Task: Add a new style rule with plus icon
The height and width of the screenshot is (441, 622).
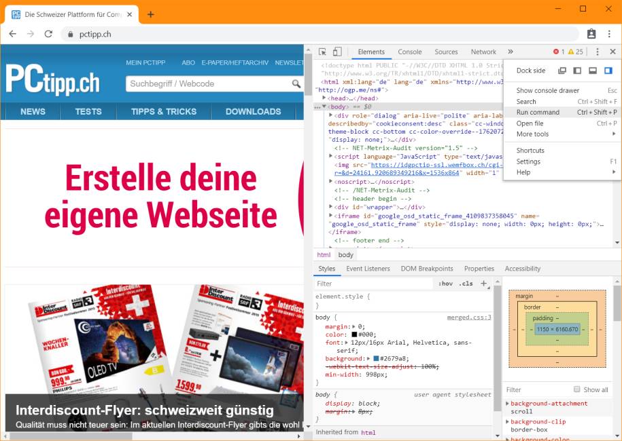Action: point(484,283)
